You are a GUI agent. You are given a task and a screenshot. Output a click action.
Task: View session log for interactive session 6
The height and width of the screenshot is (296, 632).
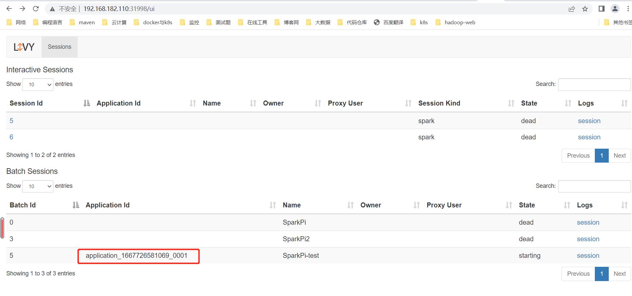[589, 137]
